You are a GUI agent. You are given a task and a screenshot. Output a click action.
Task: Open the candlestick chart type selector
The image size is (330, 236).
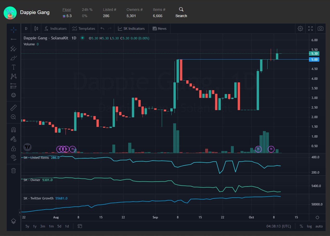(x=36, y=28)
